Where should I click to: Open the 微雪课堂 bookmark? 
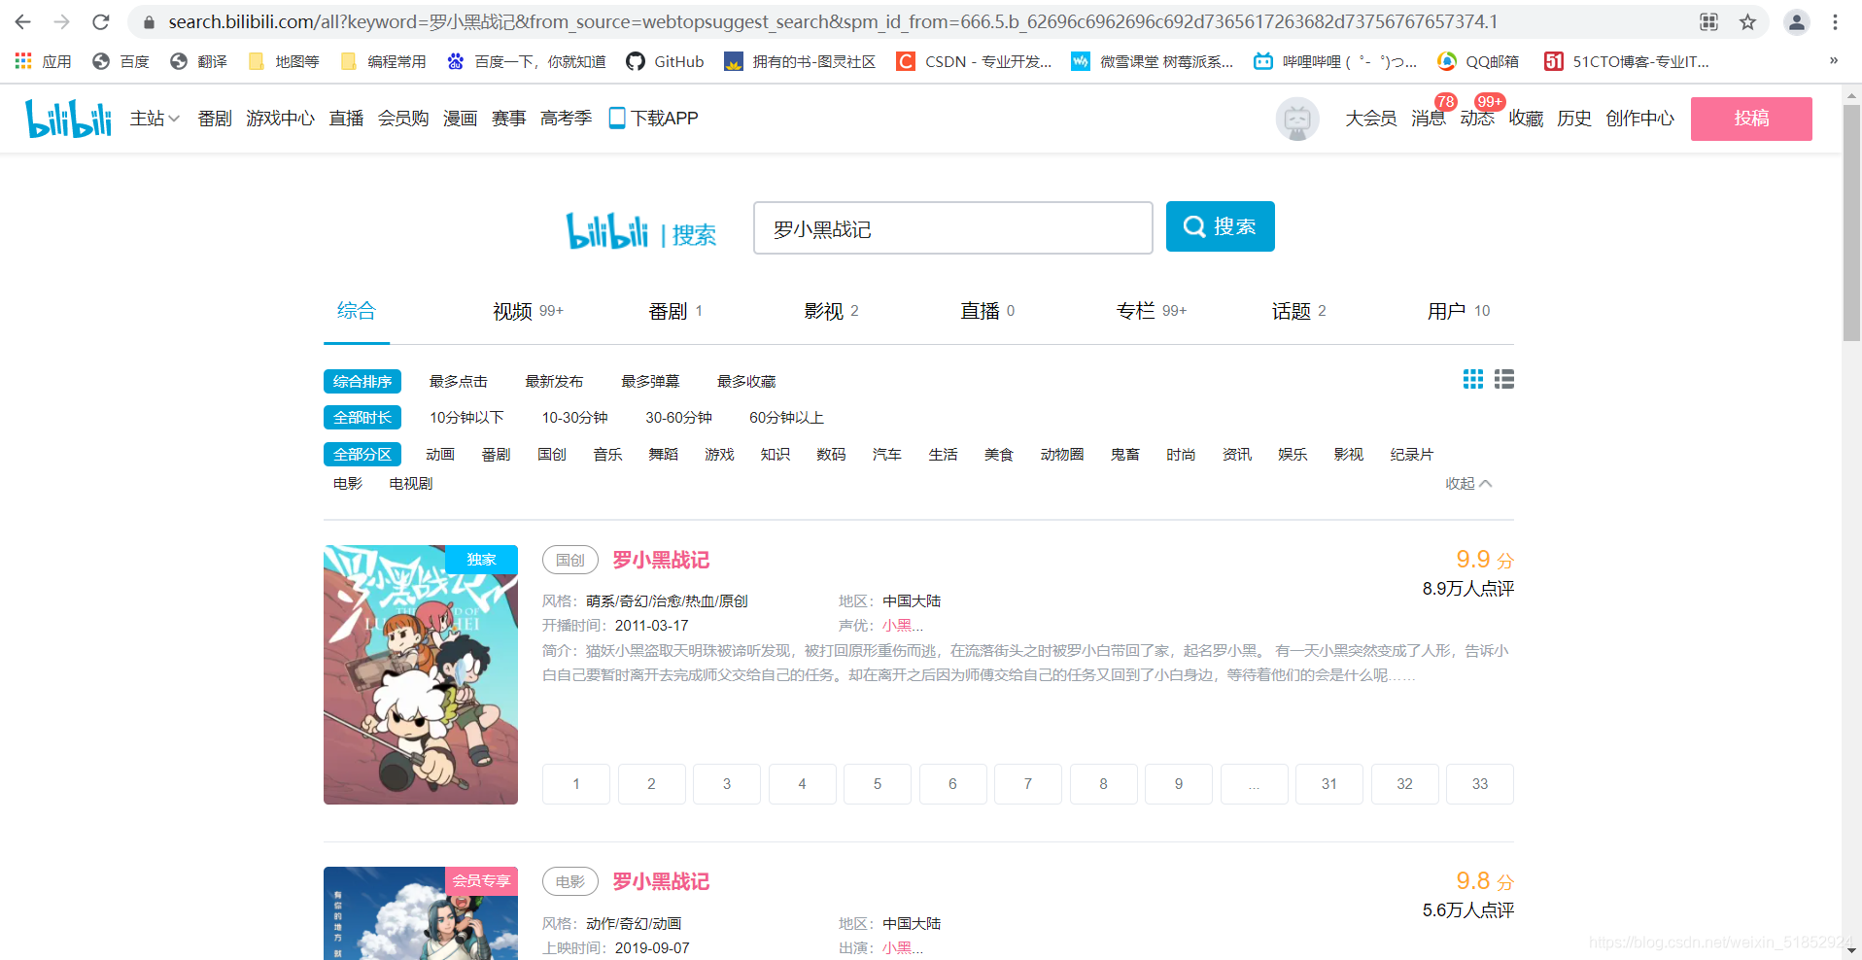click(1152, 61)
